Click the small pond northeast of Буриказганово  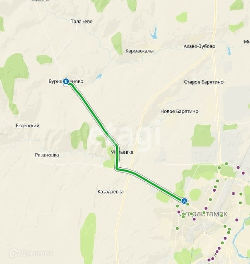pyautogui.click(x=99, y=76)
